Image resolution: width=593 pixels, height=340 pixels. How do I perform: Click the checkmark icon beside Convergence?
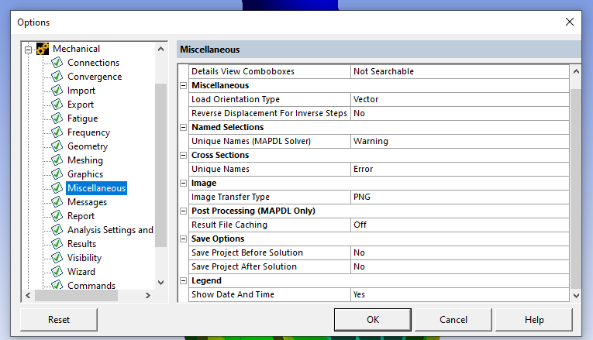click(57, 77)
